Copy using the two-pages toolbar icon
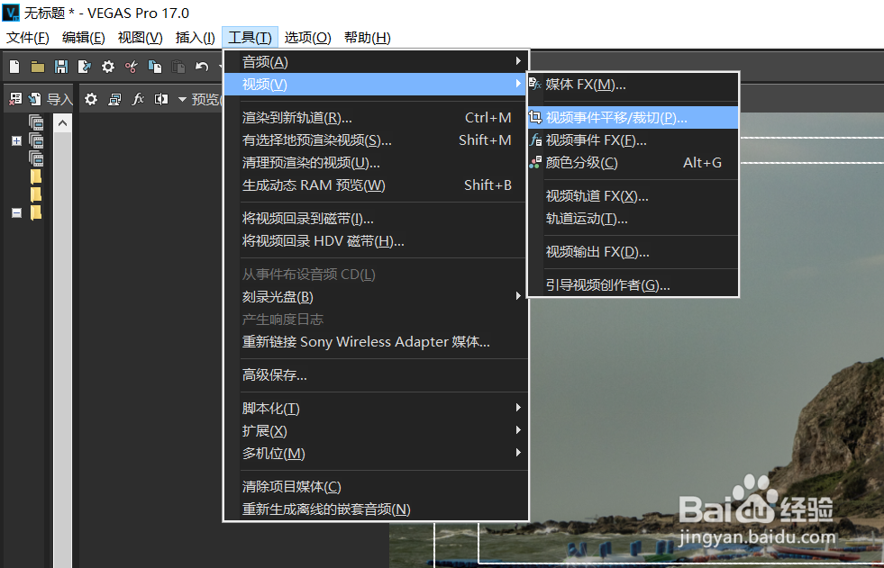Viewport: 884px width, 568px height. pos(155,67)
